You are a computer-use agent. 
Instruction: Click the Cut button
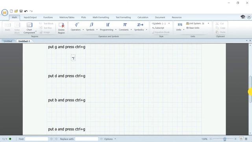220,24
